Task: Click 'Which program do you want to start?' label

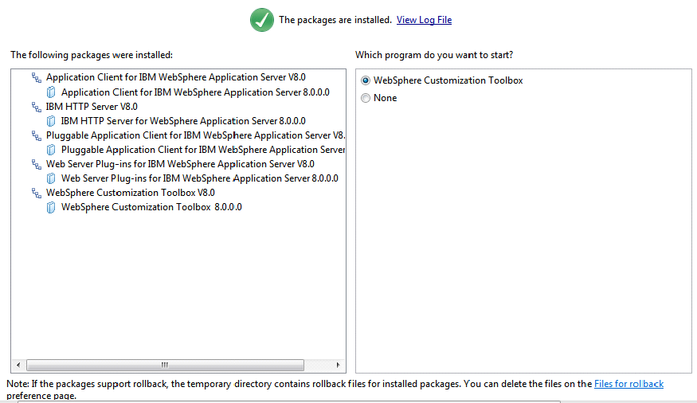Action: pyautogui.click(x=434, y=55)
